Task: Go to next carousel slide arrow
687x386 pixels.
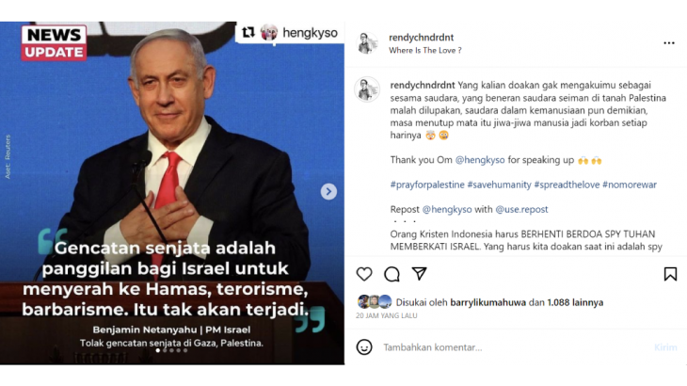Action: 328,191
